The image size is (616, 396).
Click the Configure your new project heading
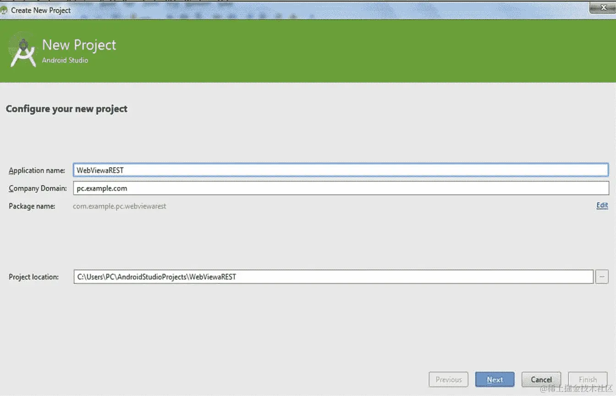pos(66,109)
